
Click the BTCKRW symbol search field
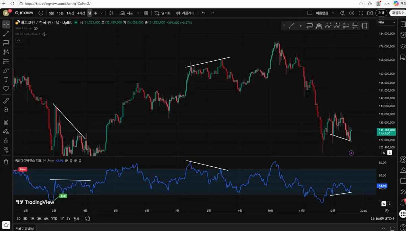[26, 13]
